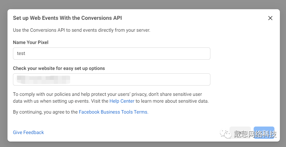
Task: Click the 戴思网络科技 watermark text
Action: [255, 134]
